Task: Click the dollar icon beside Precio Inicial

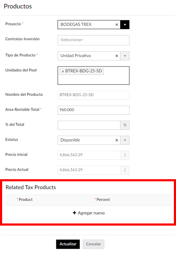Action: coord(125,155)
